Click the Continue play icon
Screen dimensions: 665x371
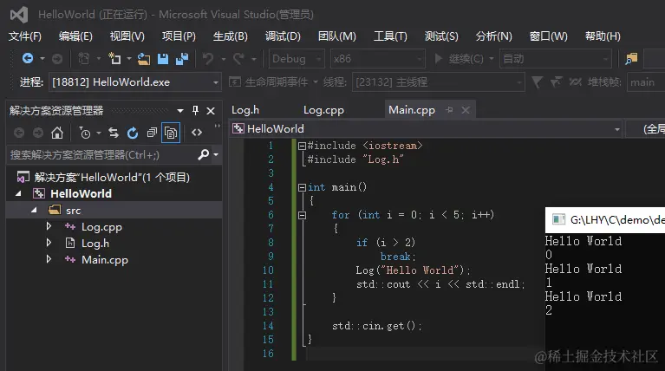(439, 59)
